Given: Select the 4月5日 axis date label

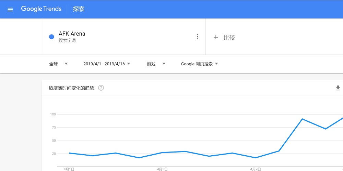Looking at the screenshot, I should point(162,169).
